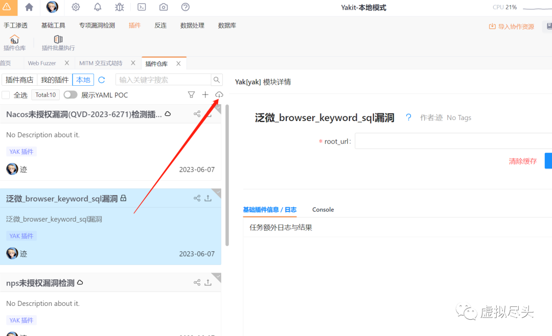Open 插件仓库 toolbar icon
Viewport: 552px width, 336px height.
pos(14,43)
